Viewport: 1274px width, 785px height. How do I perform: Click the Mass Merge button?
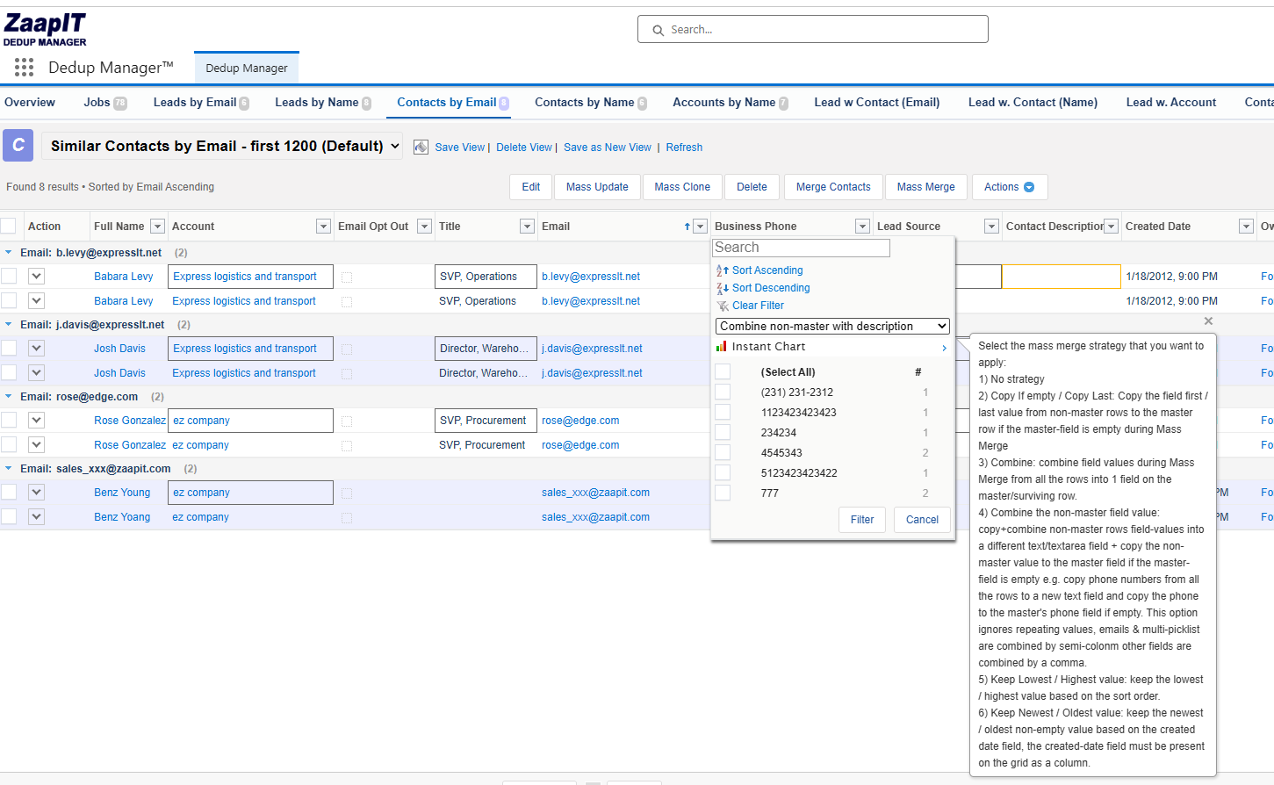point(925,187)
